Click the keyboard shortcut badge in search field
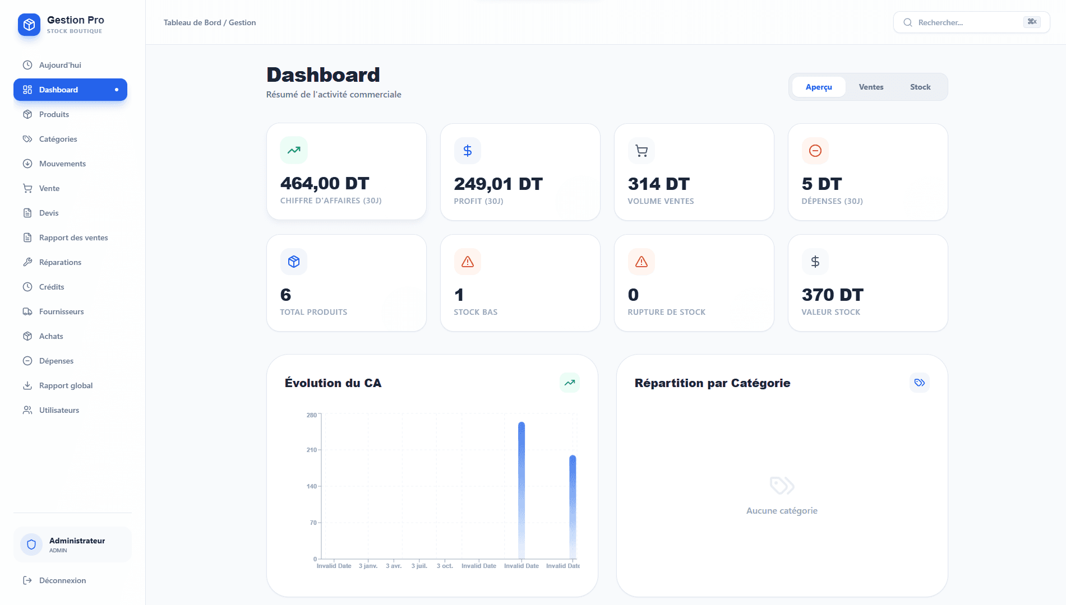The image size is (1066, 605). 1032,22
